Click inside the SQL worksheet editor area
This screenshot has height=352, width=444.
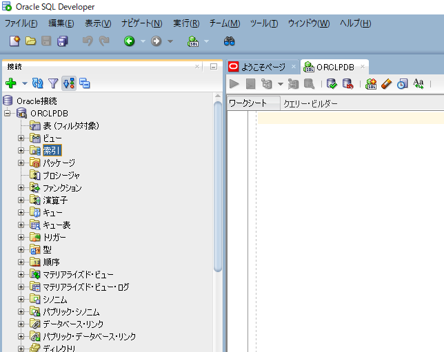[345, 207]
